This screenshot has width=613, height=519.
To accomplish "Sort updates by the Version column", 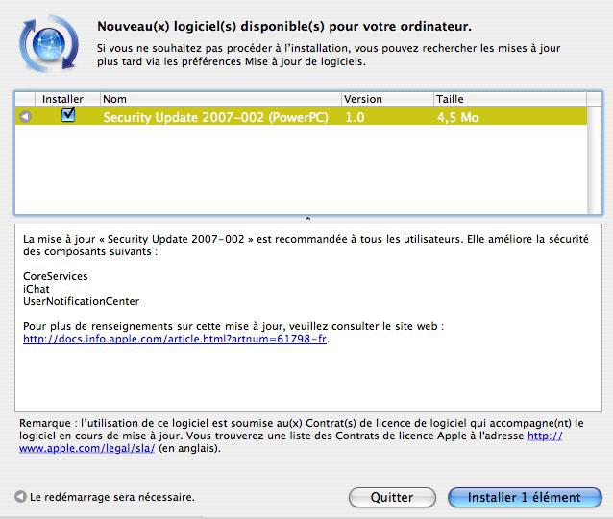I will click(387, 99).
